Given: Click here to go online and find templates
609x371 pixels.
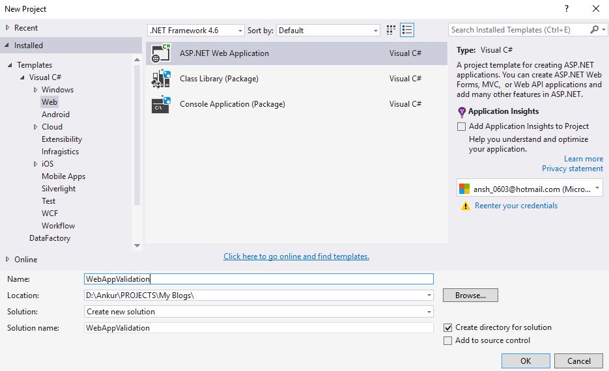Looking at the screenshot, I should coord(296,256).
